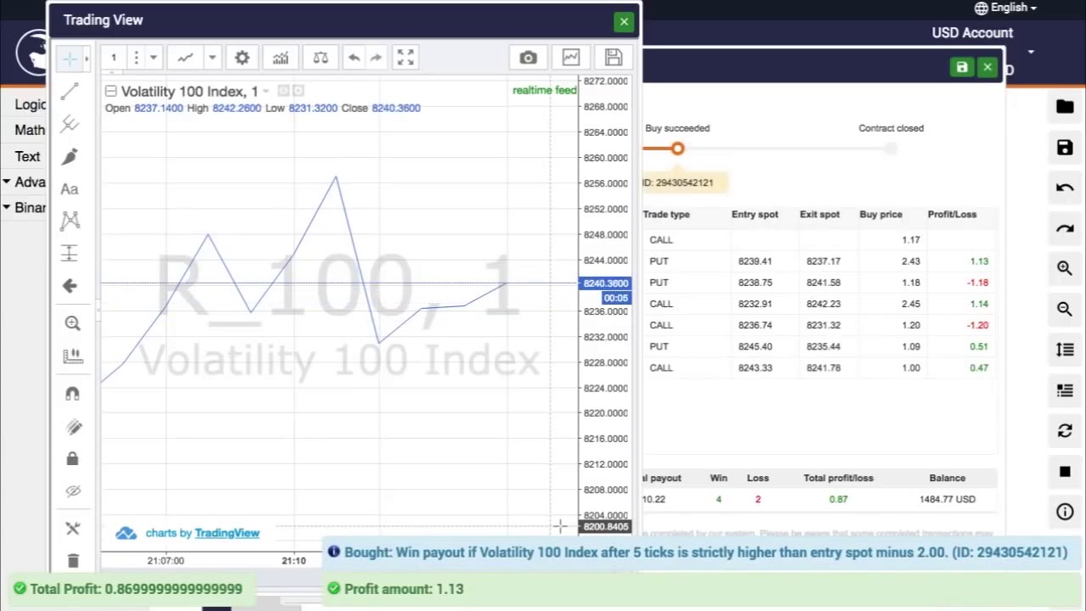This screenshot has width=1086, height=611.
Task: Select the measure ruler tool
Action: (72, 356)
